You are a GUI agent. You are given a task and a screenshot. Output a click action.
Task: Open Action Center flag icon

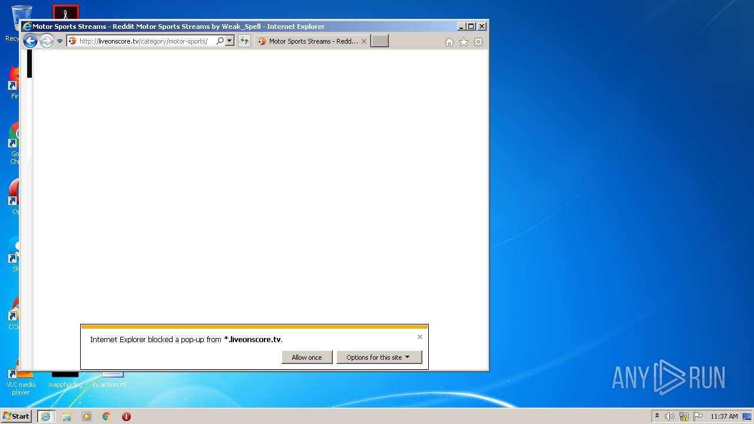point(698,416)
